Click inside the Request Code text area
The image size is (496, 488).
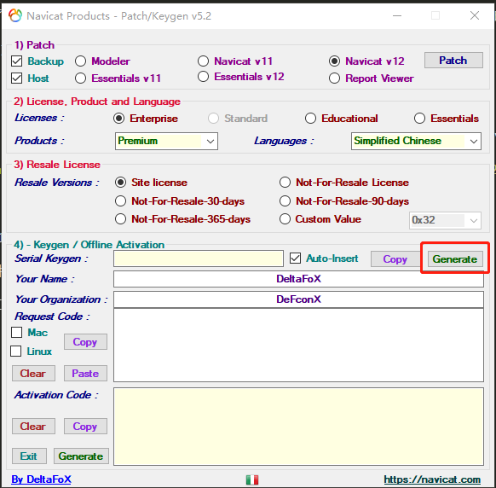(298, 346)
